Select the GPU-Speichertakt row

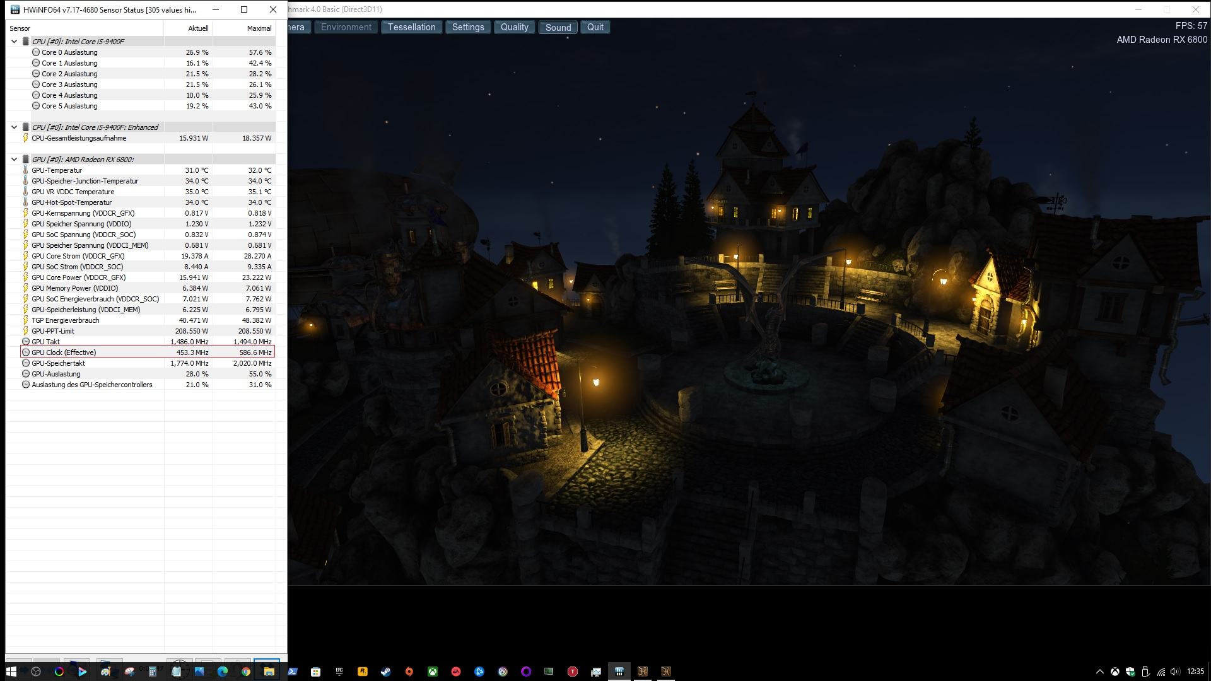tap(148, 363)
